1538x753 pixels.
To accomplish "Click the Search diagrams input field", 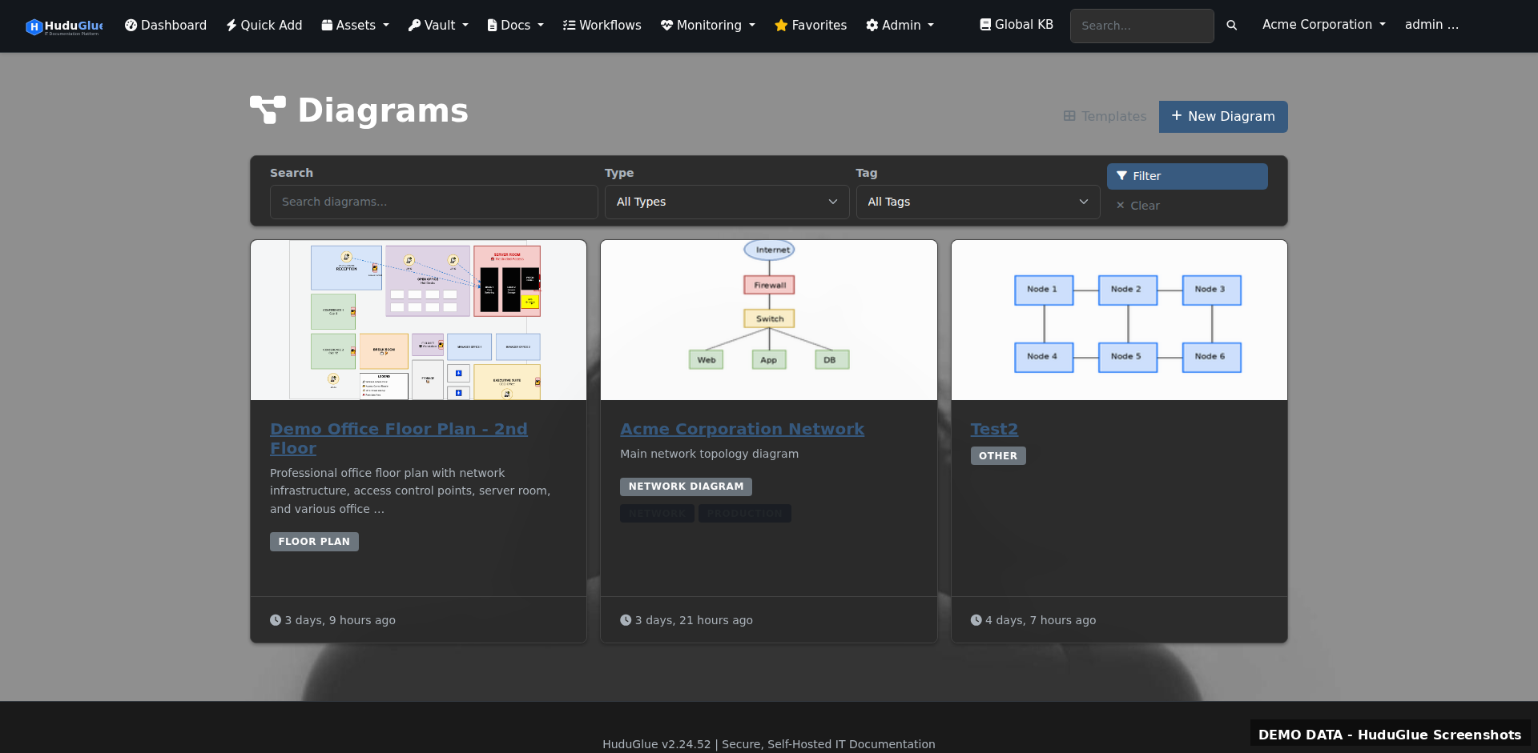I will (x=433, y=202).
